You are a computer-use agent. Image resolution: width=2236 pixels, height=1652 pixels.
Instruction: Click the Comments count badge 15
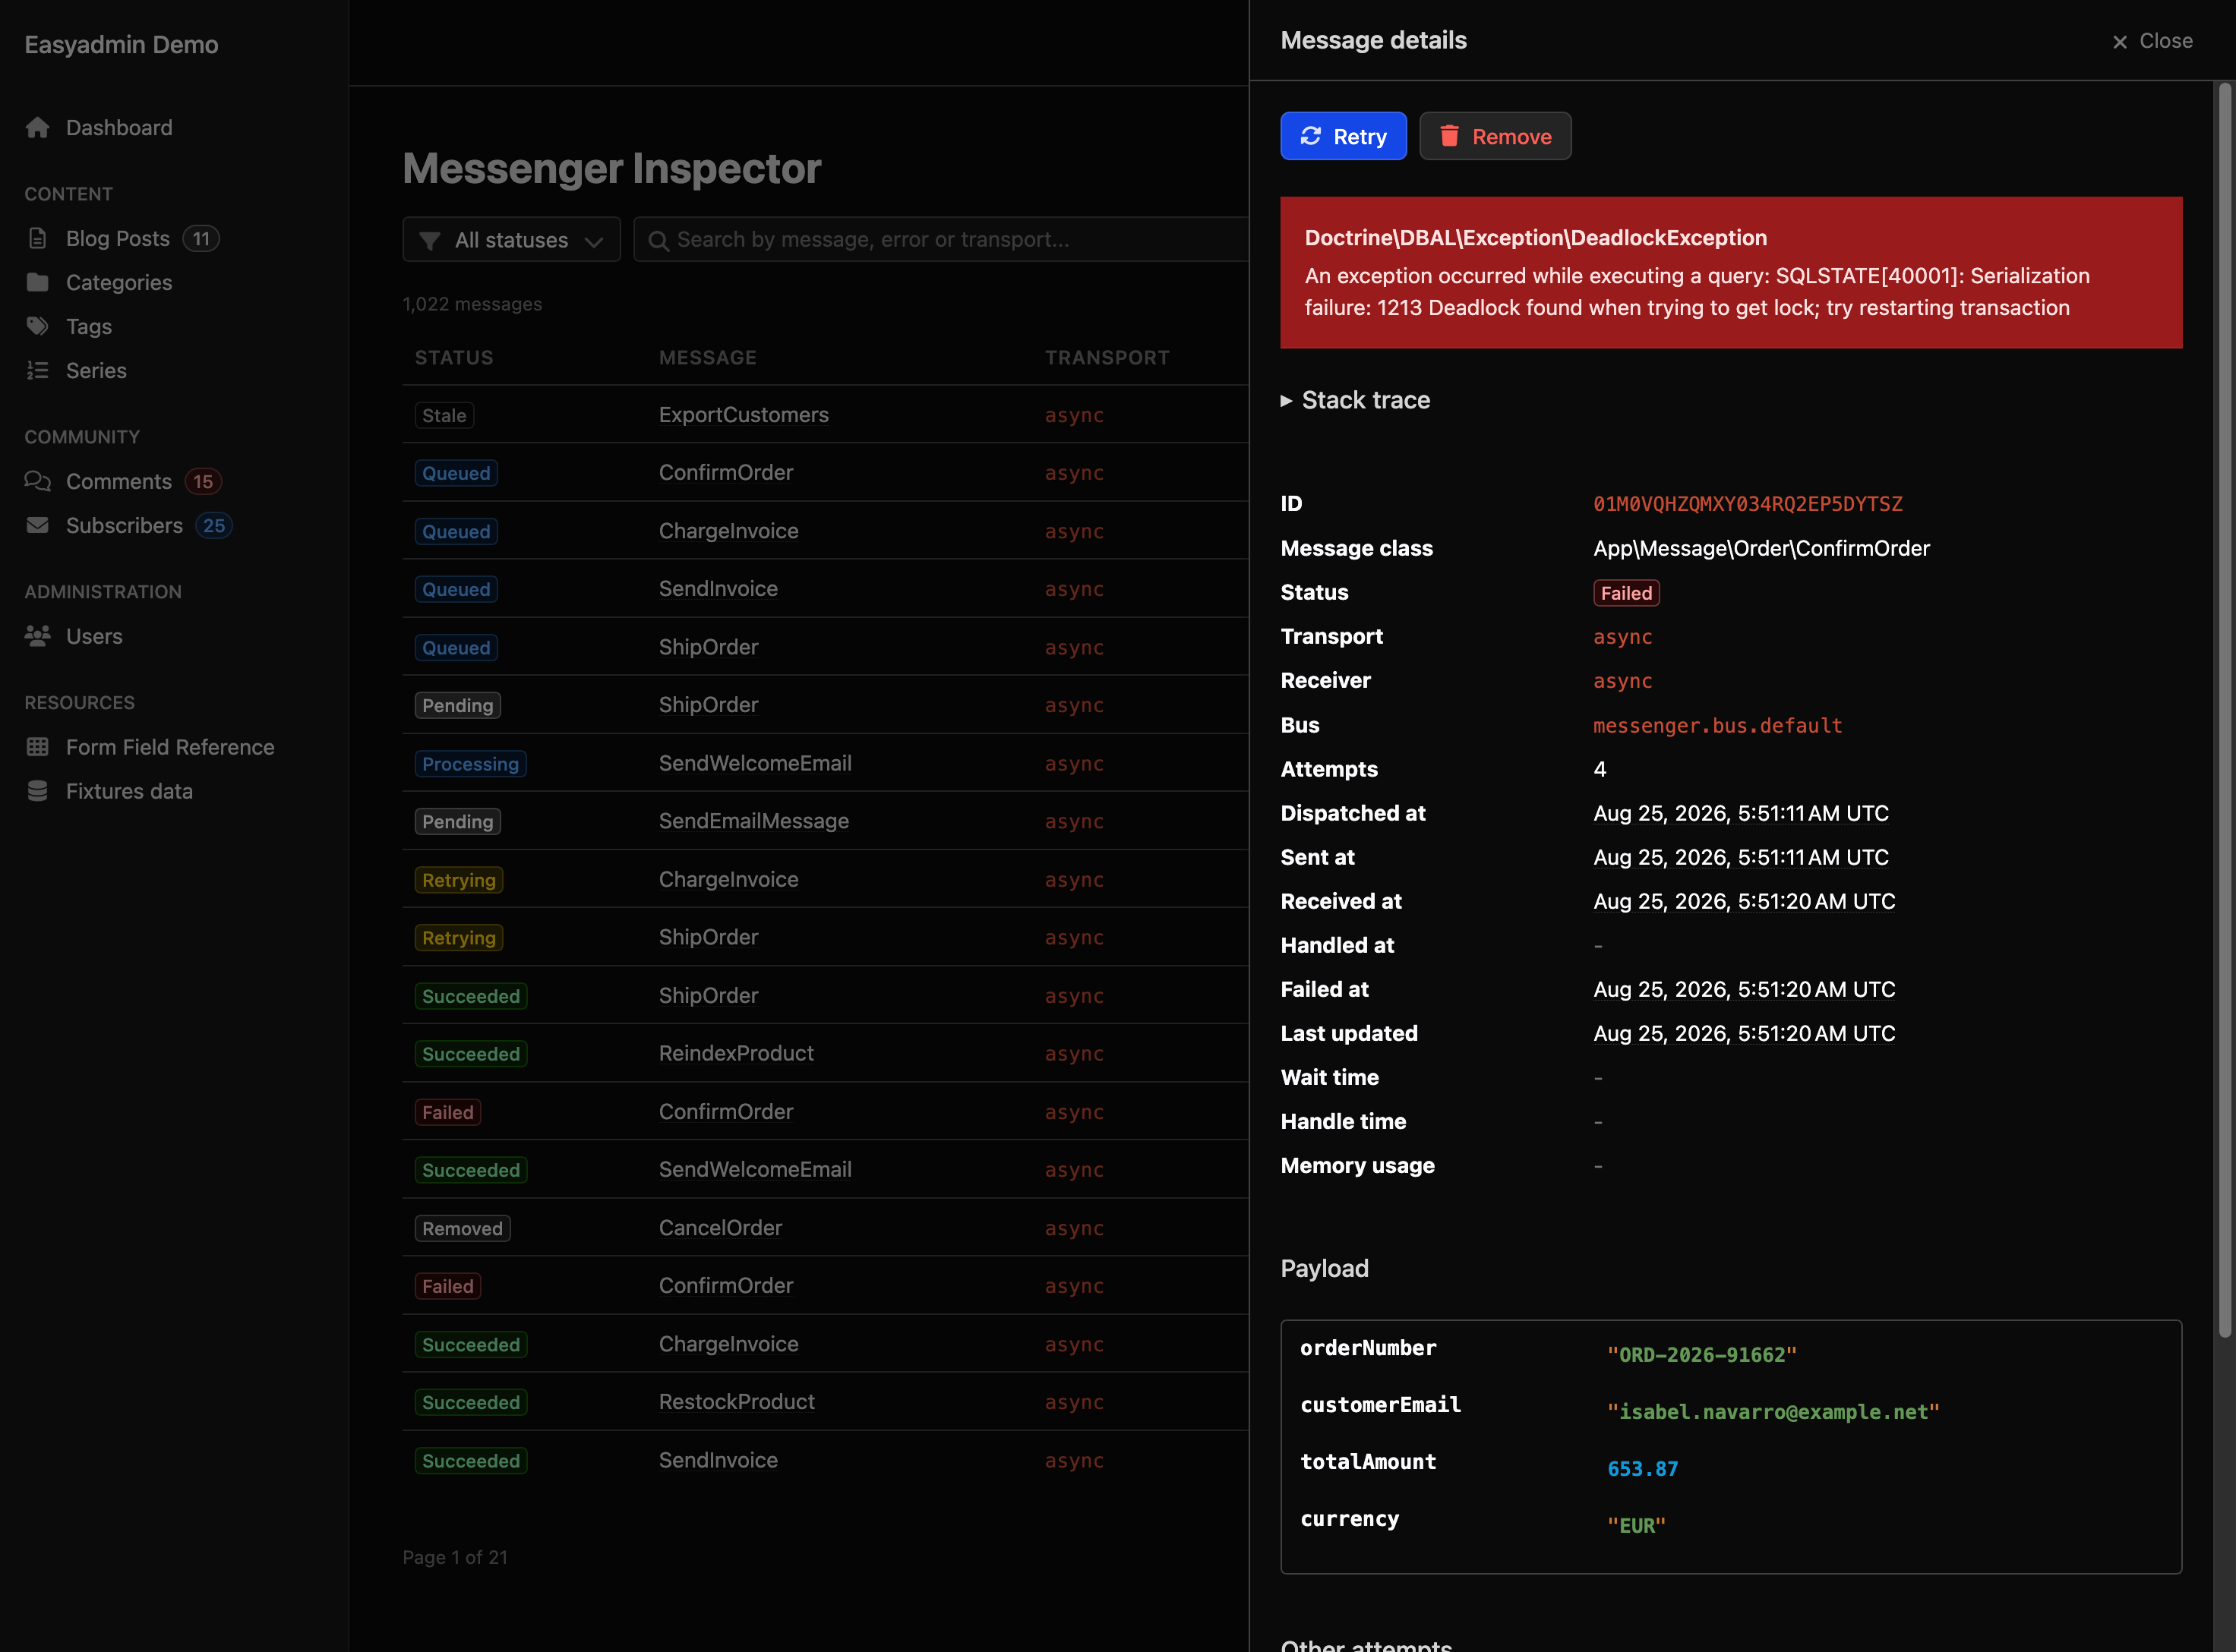(x=203, y=481)
